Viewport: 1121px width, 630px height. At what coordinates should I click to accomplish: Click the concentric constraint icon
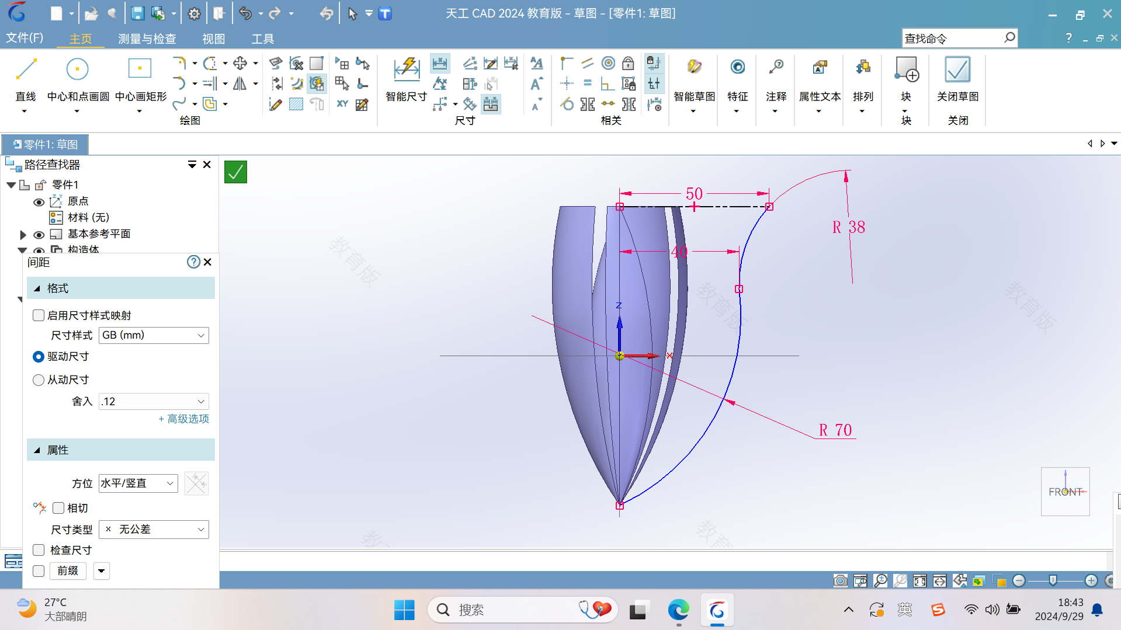[x=608, y=63]
